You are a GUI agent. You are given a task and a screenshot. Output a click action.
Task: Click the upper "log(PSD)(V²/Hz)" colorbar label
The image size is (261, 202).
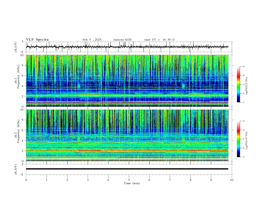click(x=246, y=86)
